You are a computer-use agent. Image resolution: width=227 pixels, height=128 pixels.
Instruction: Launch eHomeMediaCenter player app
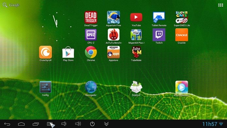tap(182, 87)
